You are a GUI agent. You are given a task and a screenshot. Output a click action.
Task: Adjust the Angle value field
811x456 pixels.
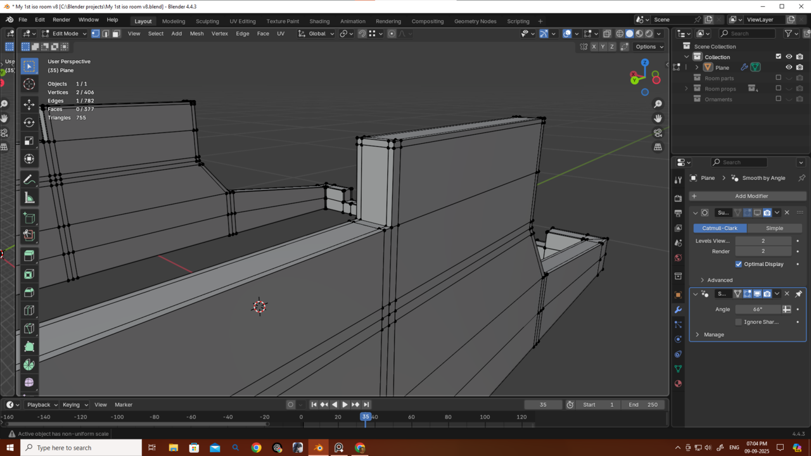[758, 309]
